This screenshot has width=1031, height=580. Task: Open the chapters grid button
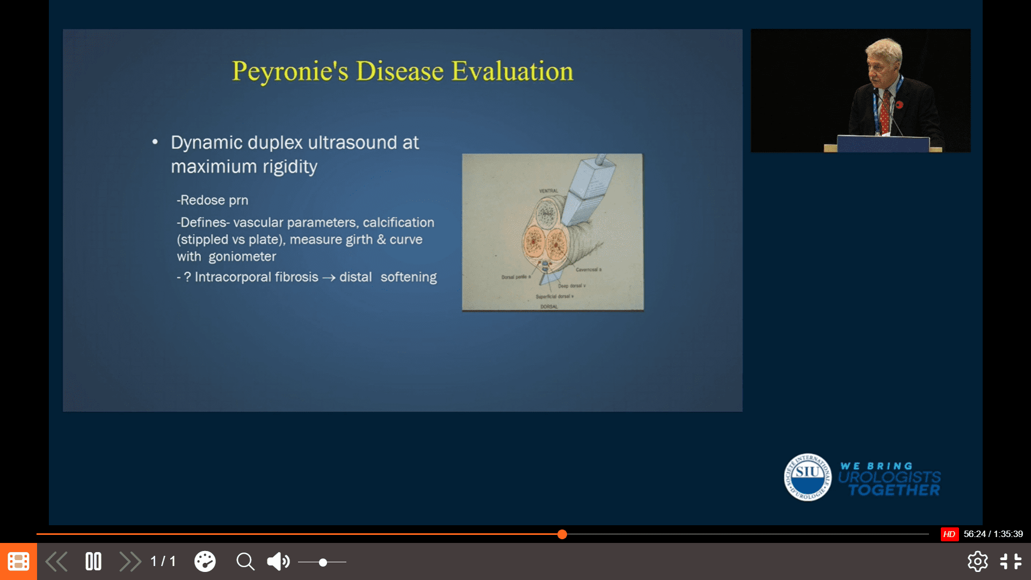(x=18, y=561)
